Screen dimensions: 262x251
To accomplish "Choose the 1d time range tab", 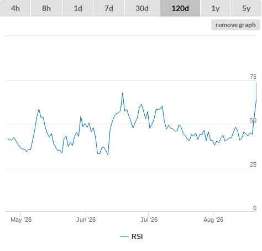I will pos(78,8).
